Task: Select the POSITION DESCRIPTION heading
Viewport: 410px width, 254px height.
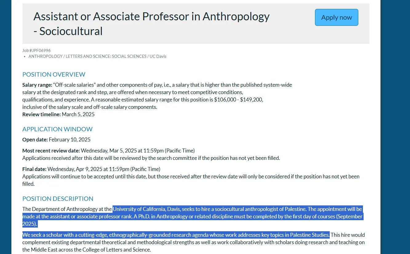Action: tap(58, 199)
